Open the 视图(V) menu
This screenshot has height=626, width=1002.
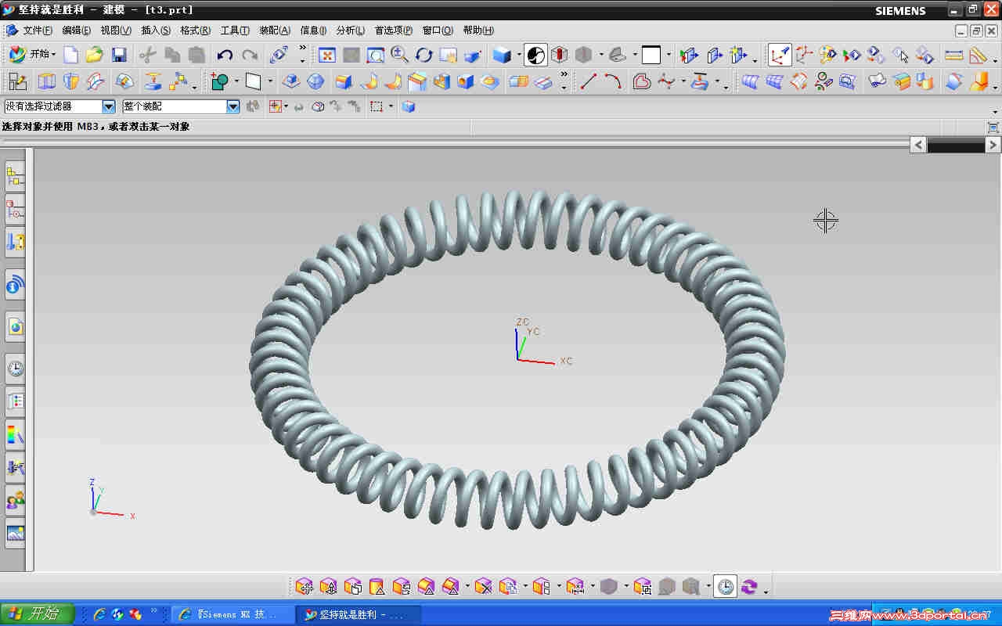pos(116,31)
